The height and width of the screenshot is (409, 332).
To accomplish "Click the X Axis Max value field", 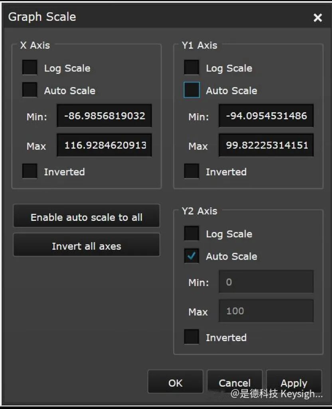I will [104, 145].
